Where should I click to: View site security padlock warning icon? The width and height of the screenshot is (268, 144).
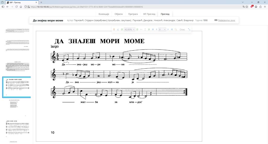click(29, 7)
